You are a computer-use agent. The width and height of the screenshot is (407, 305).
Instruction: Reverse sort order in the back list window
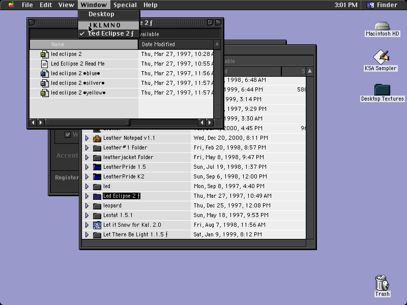click(x=310, y=71)
